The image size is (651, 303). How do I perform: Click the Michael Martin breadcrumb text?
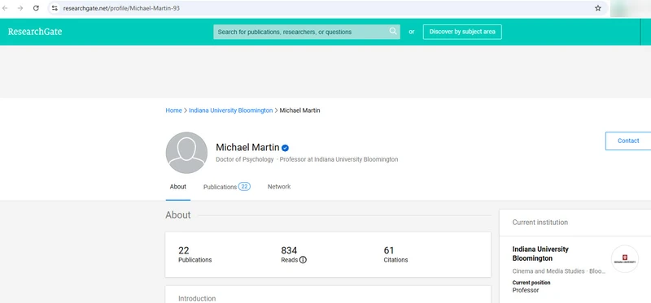pyautogui.click(x=299, y=110)
